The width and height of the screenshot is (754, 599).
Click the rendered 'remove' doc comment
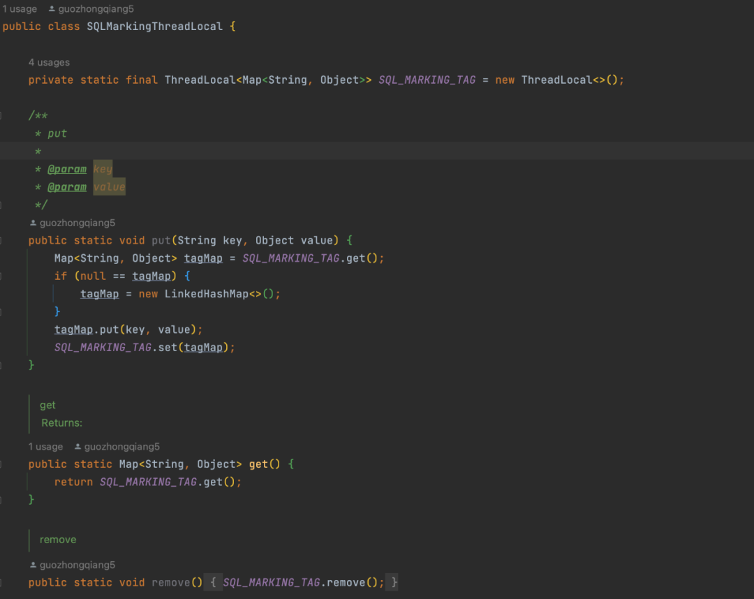tap(58, 540)
